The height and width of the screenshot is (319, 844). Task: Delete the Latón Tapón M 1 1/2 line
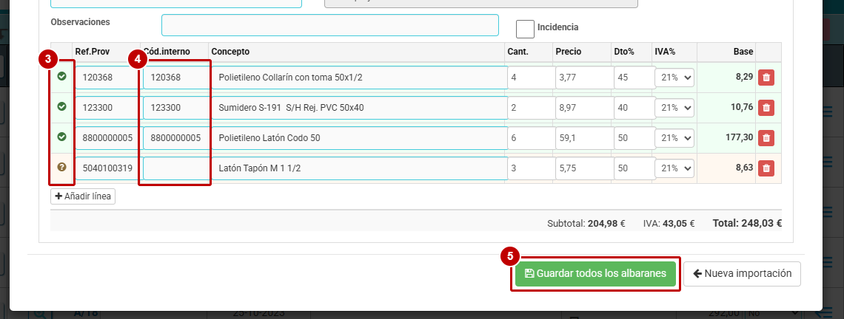pyautogui.click(x=766, y=168)
